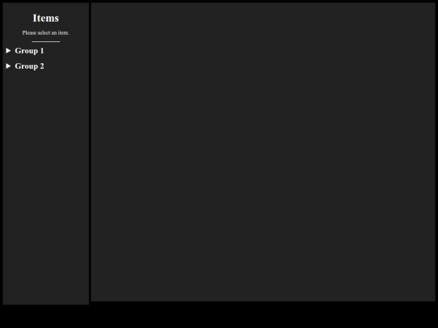Click the Items heading
The width and height of the screenshot is (438, 328).
pos(45,18)
